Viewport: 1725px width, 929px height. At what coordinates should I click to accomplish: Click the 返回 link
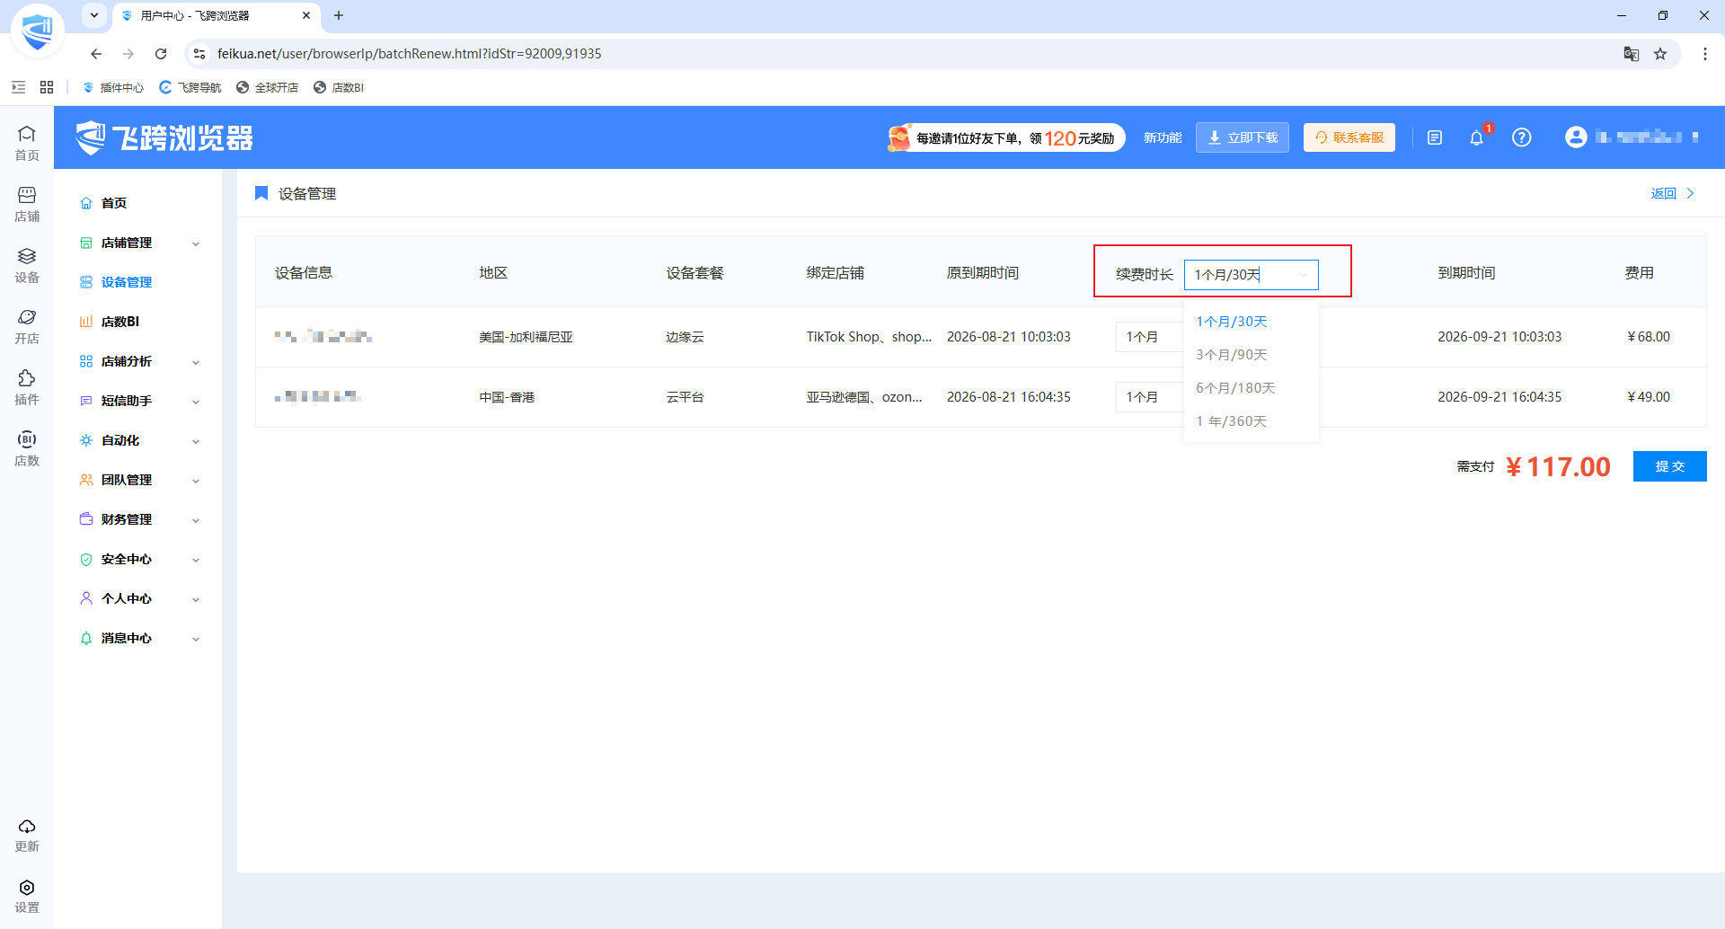tap(1672, 193)
